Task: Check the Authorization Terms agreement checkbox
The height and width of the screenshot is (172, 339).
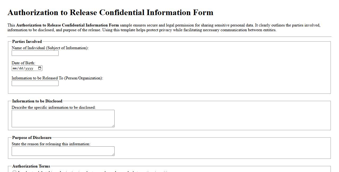Action: tap(15, 171)
